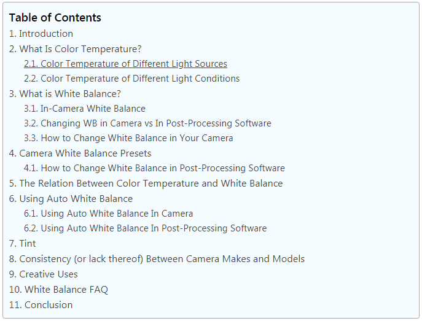422x321 pixels.
Task: Open How to Change White Balance in Your Camera
Action: [128, 138]
